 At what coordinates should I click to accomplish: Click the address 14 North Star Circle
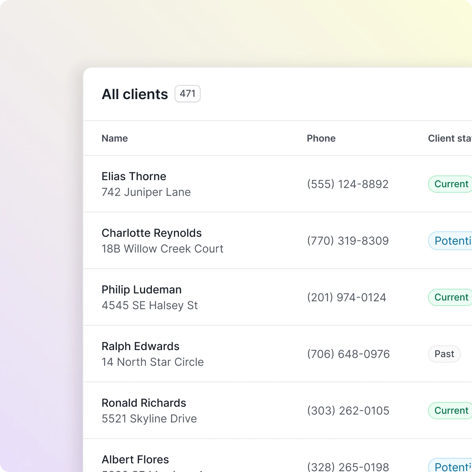[153, 362]
